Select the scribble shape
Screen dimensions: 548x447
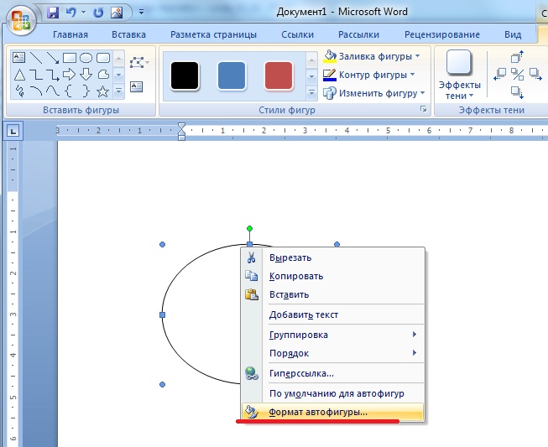tap(19, 91)
